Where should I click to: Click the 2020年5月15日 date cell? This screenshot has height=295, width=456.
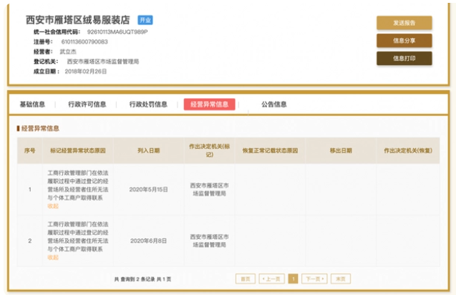tap(149, 190)
